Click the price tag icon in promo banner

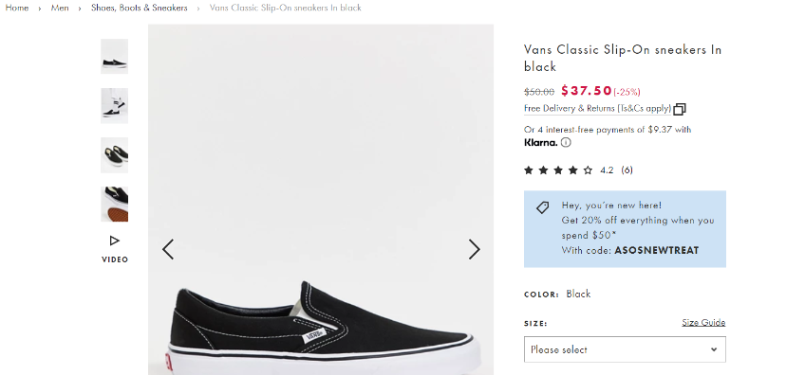[543, 207]
